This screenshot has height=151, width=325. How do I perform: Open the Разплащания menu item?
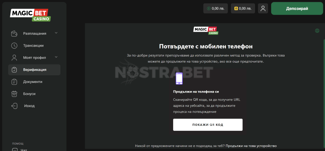point(34,34)
